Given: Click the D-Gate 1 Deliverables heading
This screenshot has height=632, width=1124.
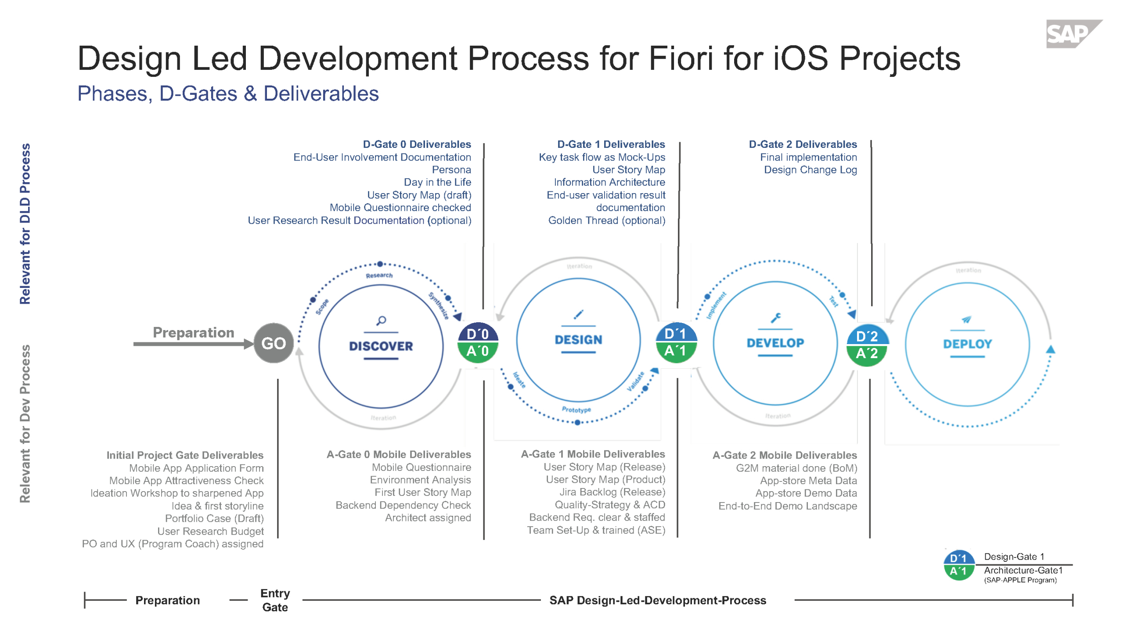Looking at the screenshot, I should [x=611, y=144].
